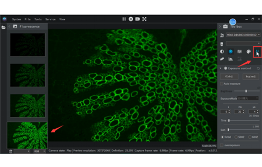The height and width of the screenshot is (167, 262).
Task: Click the Global exposure button
Action: coord(229,77)
